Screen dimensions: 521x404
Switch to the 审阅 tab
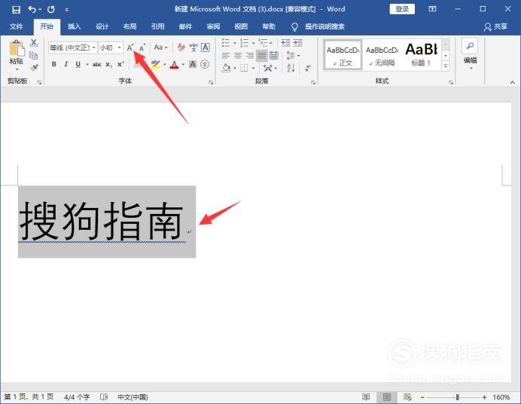click(213, 26)
